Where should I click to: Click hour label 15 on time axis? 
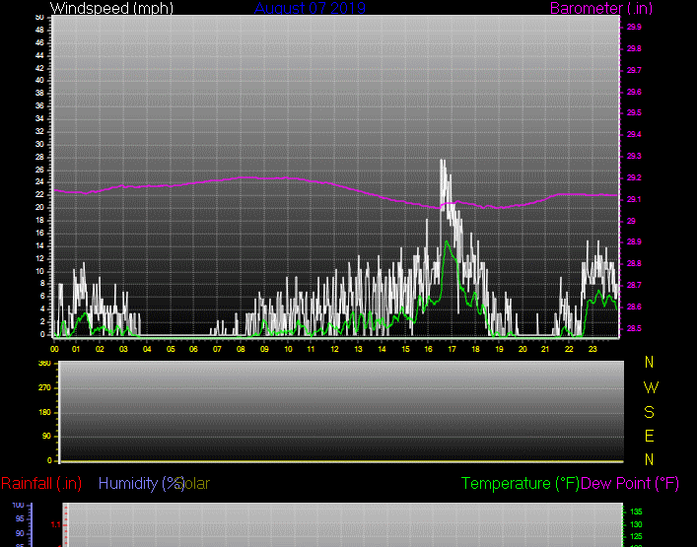point(405,349)
